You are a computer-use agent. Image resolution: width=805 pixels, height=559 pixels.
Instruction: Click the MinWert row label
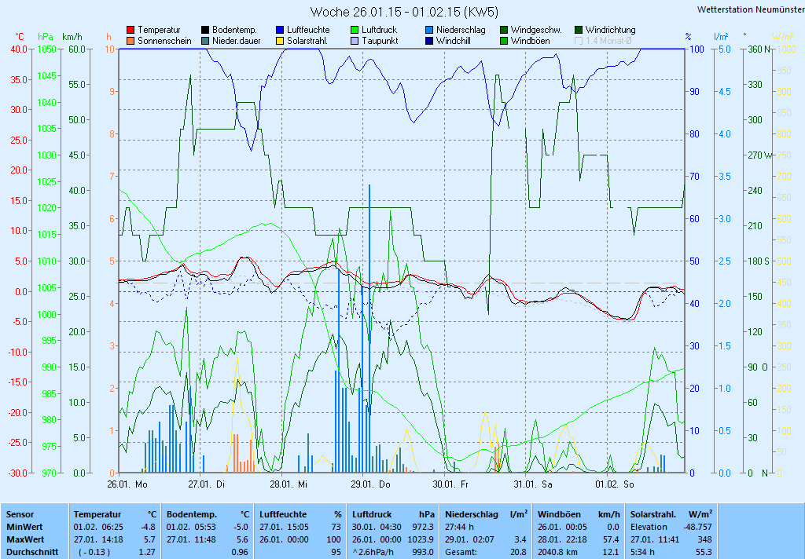pyautogui.click(x=24, y=527)
